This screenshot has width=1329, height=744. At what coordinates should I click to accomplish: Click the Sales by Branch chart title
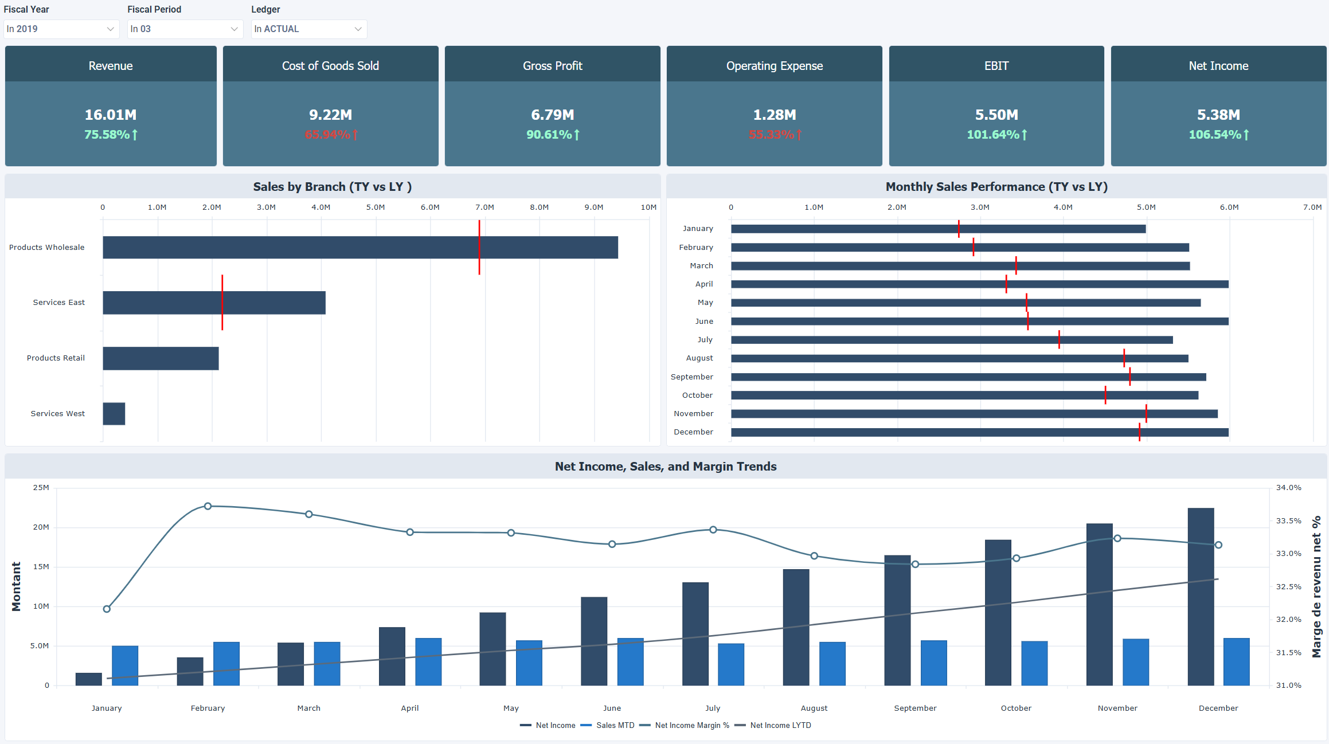point(332,186)
